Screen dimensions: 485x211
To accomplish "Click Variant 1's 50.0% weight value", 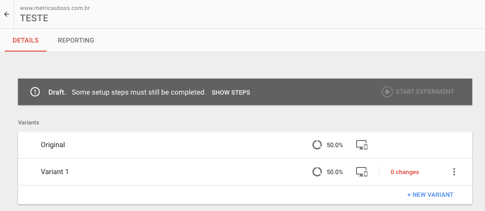I will 335,172.
